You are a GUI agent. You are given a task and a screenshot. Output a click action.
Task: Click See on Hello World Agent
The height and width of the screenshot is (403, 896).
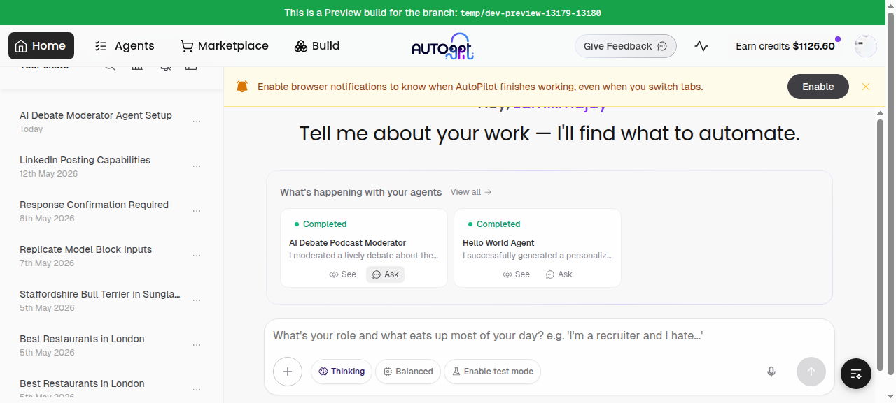click(x=517, y=274)
